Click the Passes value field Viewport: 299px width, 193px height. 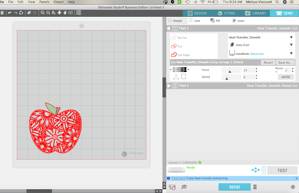point(288,70)
